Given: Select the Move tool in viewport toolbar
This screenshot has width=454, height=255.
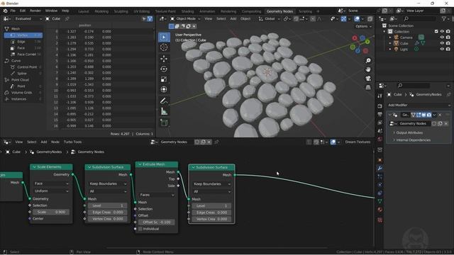Looking at the screenshot, I should point(164,59).
